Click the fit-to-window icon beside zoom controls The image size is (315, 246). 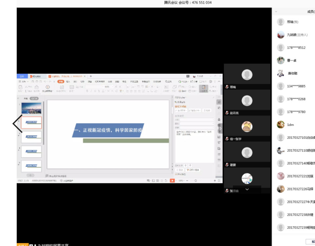(219, 180)
